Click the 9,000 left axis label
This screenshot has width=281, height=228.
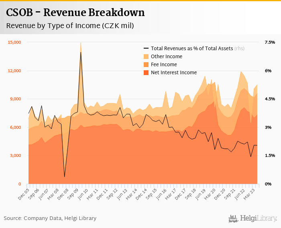15,99
